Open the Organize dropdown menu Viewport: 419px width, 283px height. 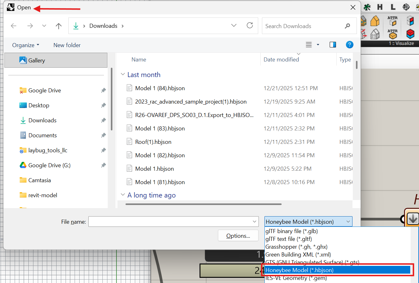tap(26, 45)
